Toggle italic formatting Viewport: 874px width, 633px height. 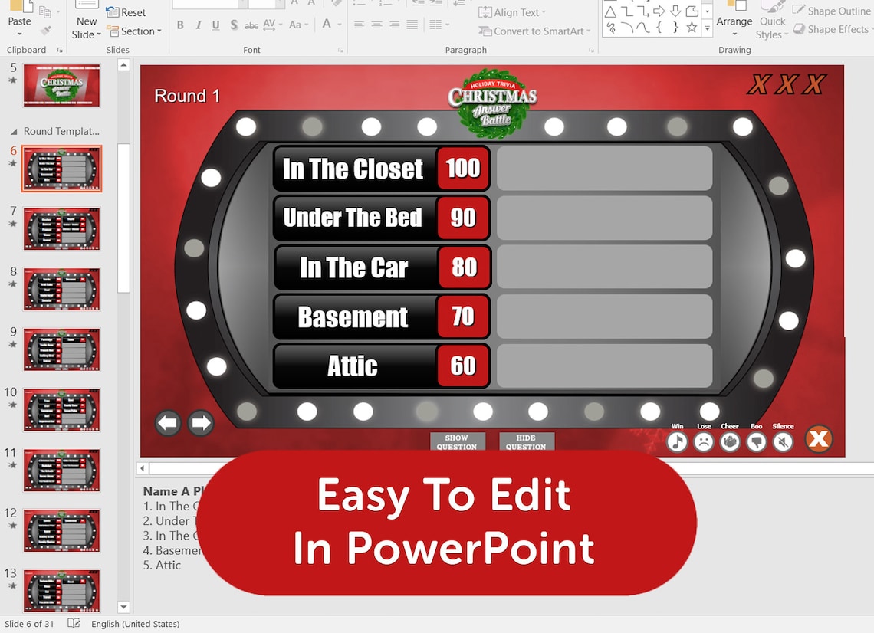[x=198, y=25]
